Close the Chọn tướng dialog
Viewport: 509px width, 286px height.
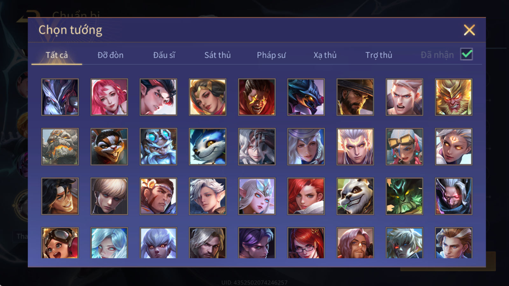click(x=469, y=30)
